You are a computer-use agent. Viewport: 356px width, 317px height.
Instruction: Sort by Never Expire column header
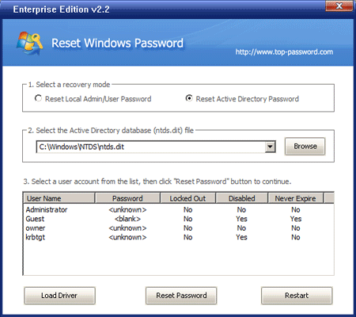tap(295, 198)
